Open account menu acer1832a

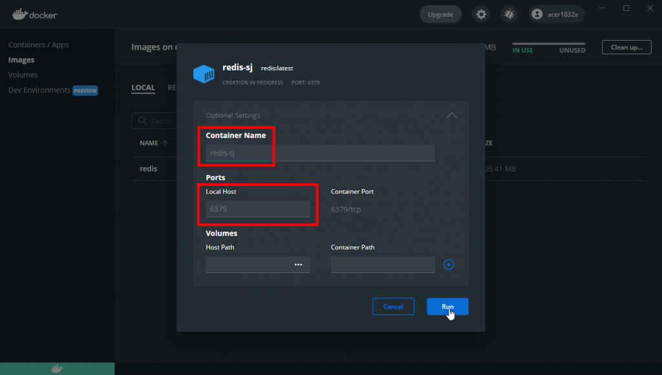(557, 14)
